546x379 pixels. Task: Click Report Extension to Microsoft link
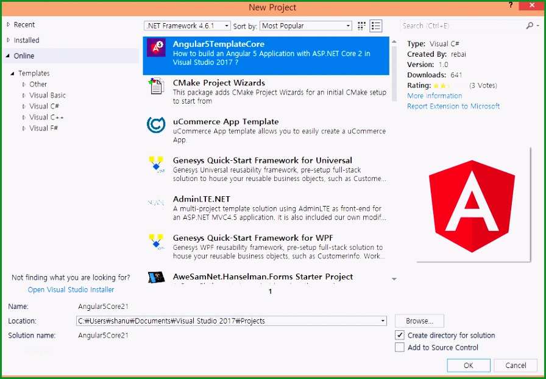click(x=453, y=106)
